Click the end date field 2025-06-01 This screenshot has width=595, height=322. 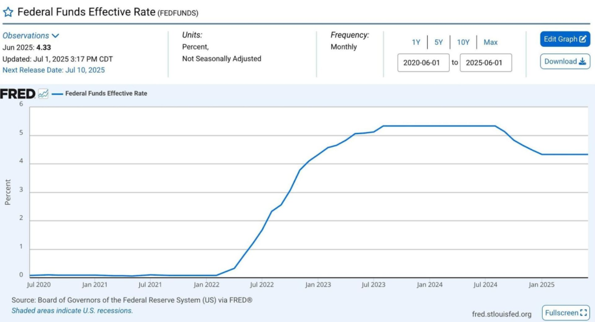[x=485, y=63]
